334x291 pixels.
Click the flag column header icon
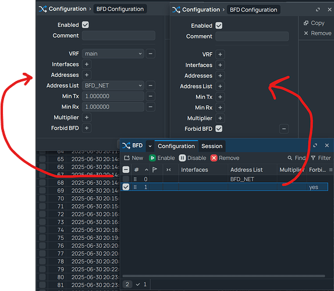[155, 169]
